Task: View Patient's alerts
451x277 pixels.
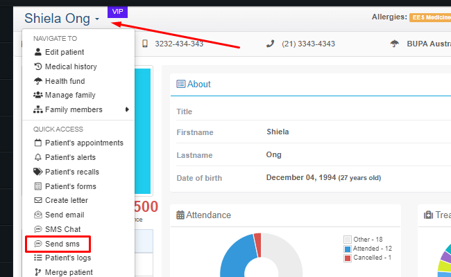Action: 70,157
